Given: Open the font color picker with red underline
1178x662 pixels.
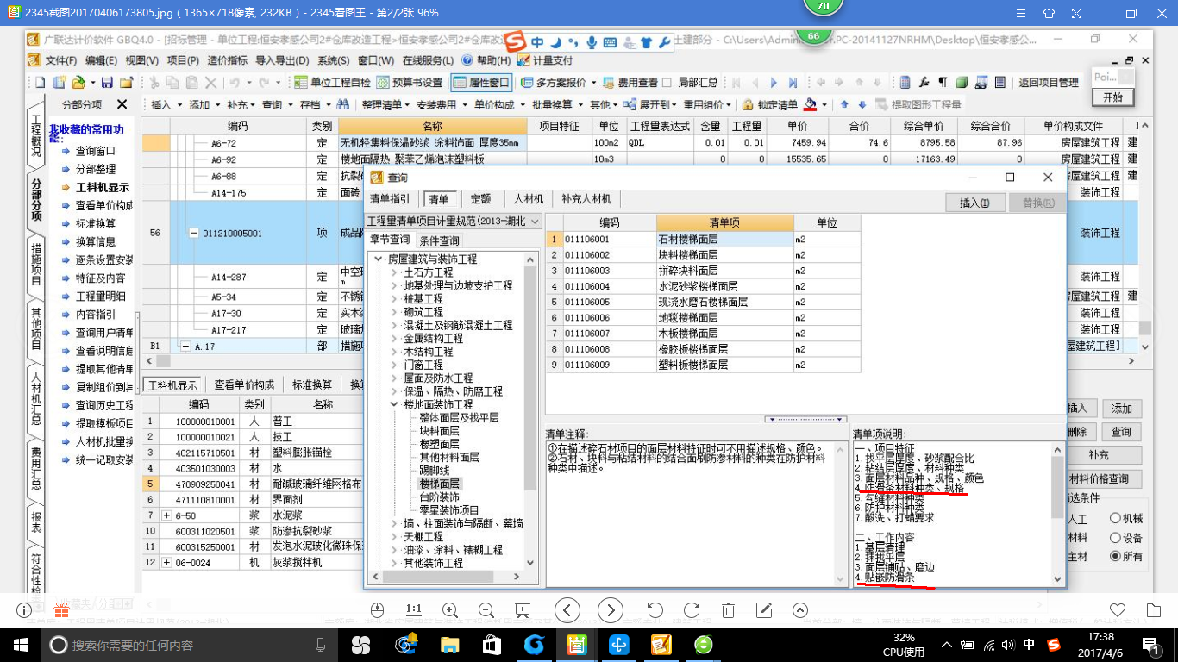Looking at the screenshot, I should (810, 104).
